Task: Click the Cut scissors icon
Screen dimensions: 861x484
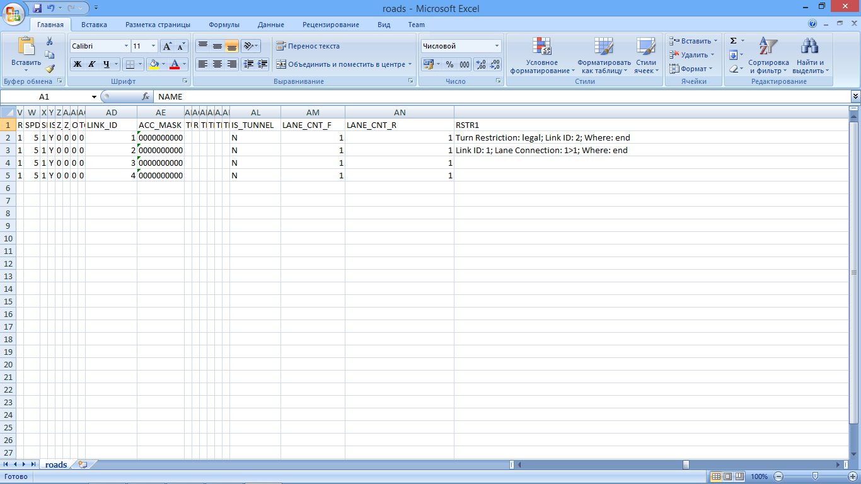Action: pos(50,41)
